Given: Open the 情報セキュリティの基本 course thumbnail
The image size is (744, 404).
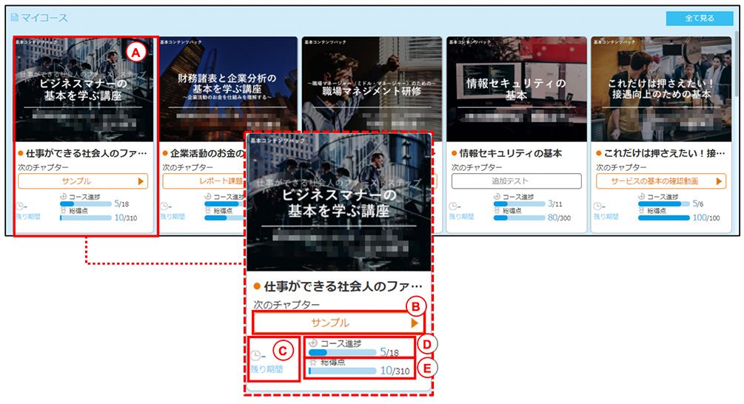Looking at the screenshot, I should (516, 89).
